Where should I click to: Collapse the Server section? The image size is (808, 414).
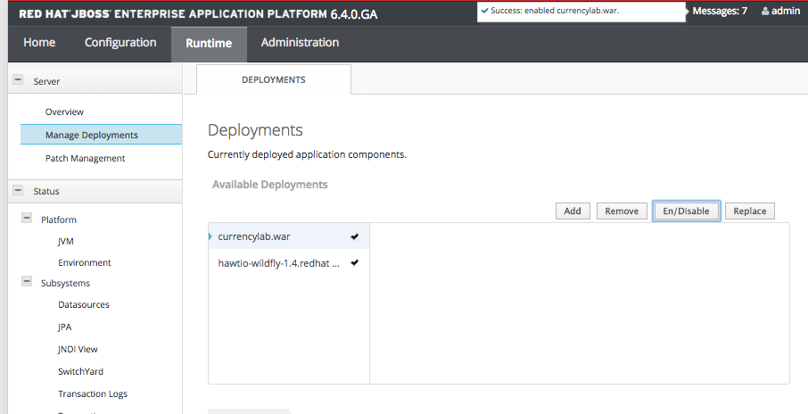tap(18, 80)
